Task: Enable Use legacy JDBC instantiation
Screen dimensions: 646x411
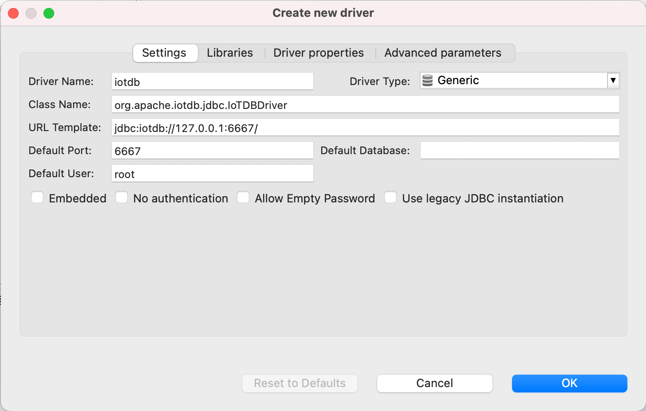Action: (x=390, y=198)
